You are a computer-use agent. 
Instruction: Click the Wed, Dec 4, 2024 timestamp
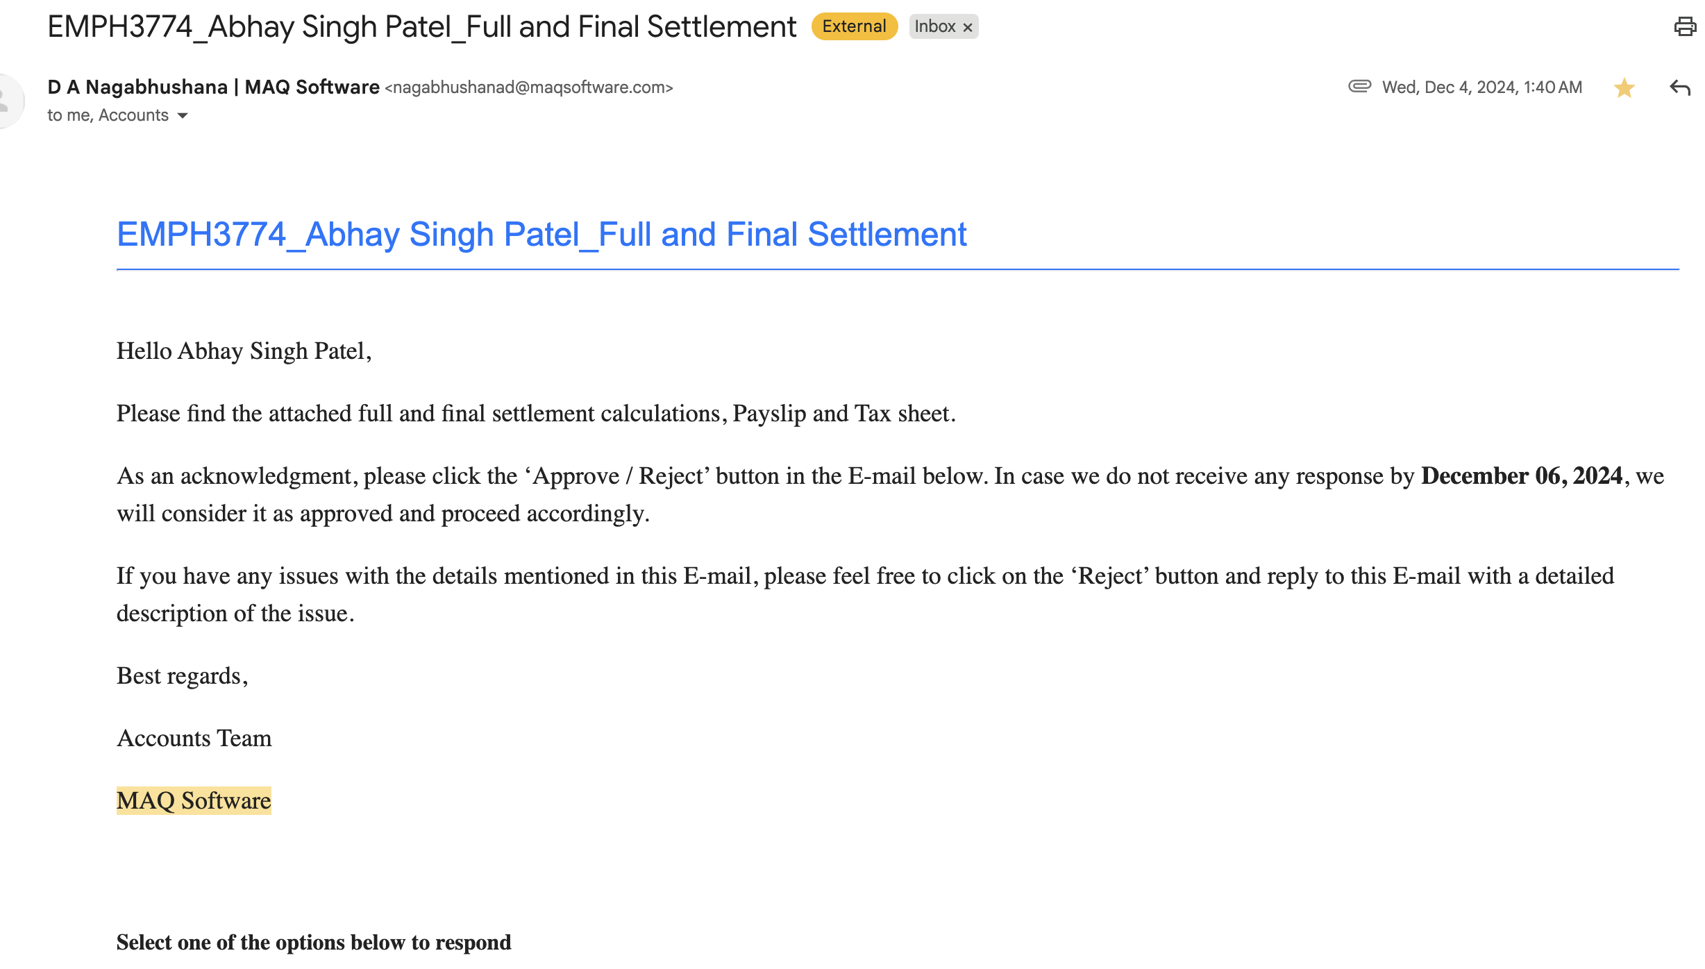click(1481, 87)
